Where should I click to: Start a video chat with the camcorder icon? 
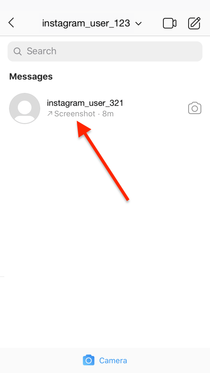pos(170,23)
